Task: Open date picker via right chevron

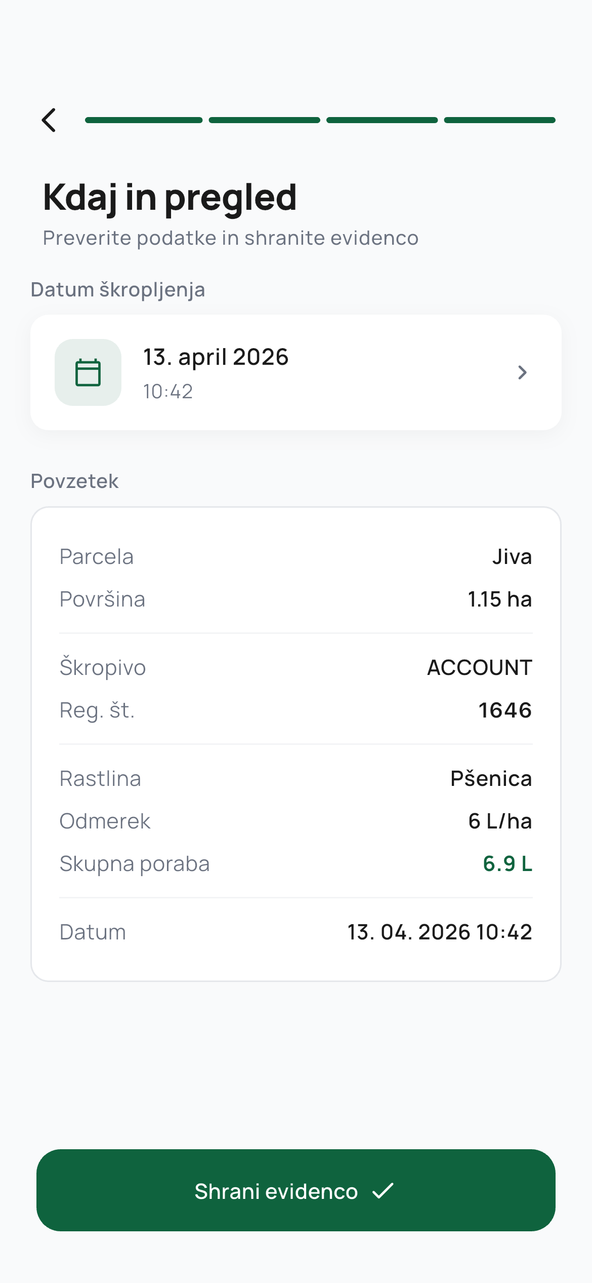Action: point(522,372)
